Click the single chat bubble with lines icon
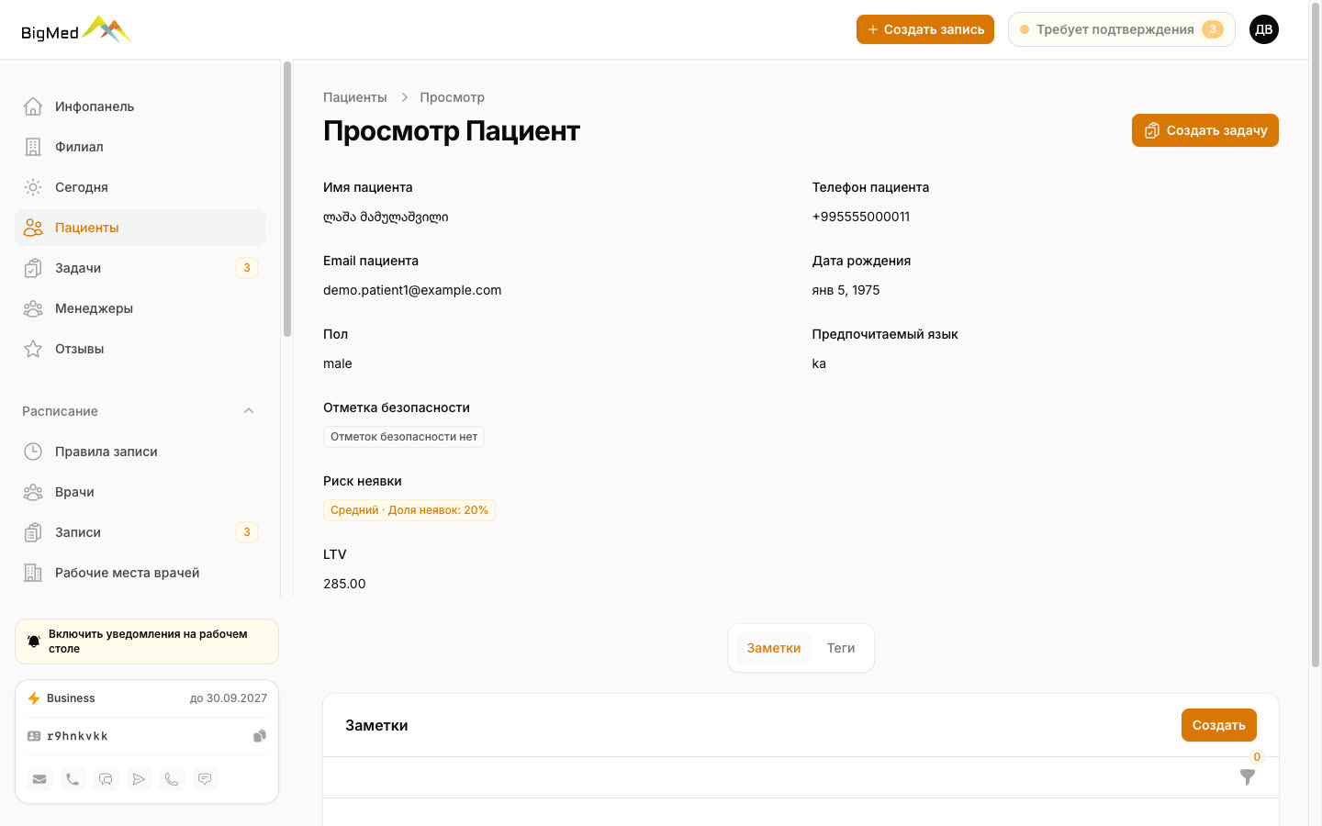This screenshot has height=826, width=1322. tap(205, 779)
